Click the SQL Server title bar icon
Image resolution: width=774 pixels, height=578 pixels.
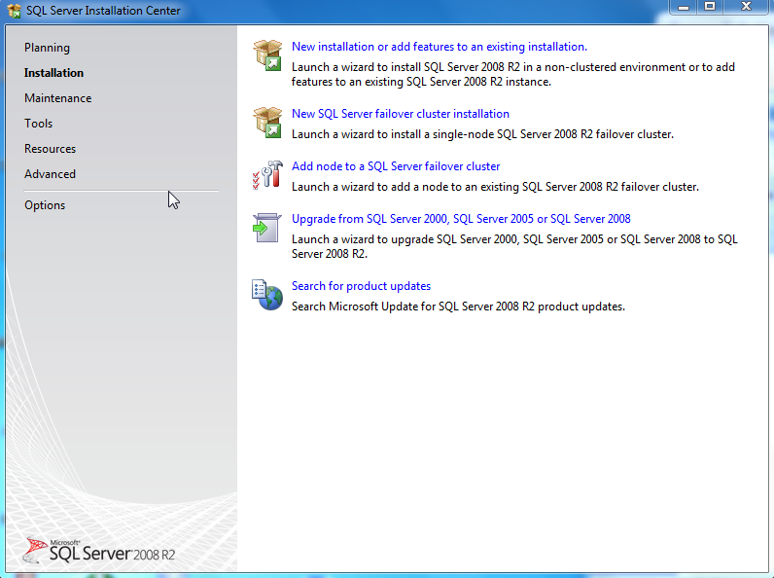click(14, 11)
